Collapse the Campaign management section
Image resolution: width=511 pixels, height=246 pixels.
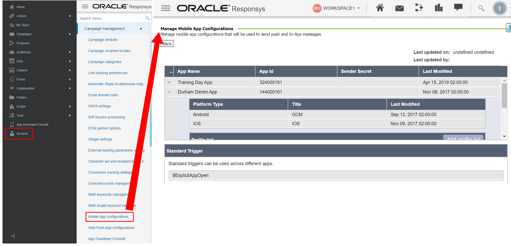[141, 29]
